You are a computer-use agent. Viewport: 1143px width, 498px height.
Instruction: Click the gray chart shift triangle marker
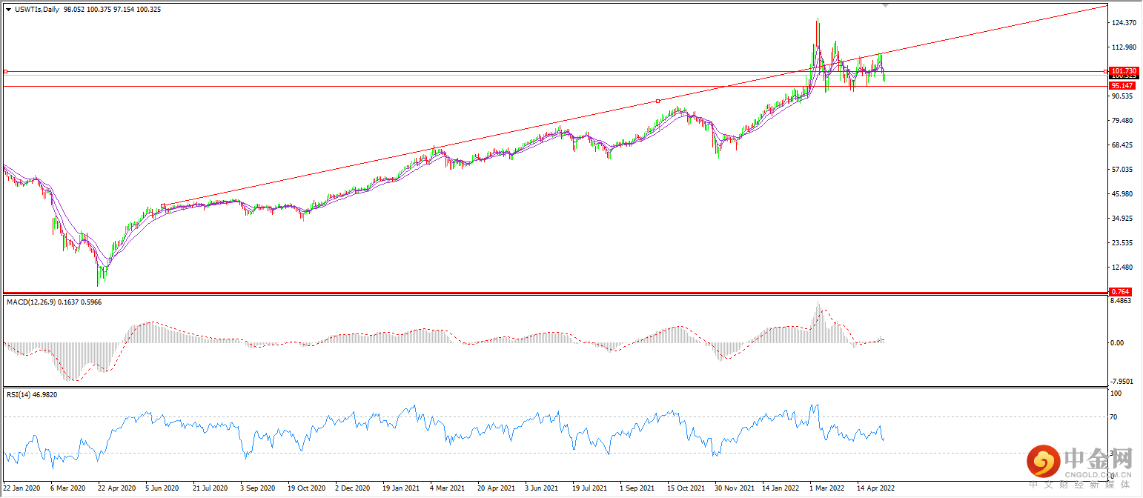[885, 5]
